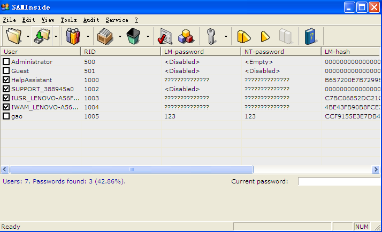This screenshot has width=382, height=232.
Task: Click the green trash bin icon
Action: (x=134, y=36)
